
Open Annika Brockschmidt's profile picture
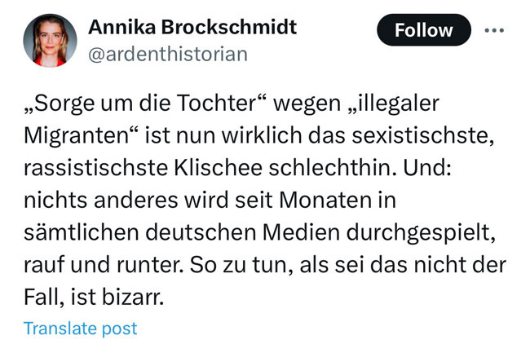pos(56,41)
